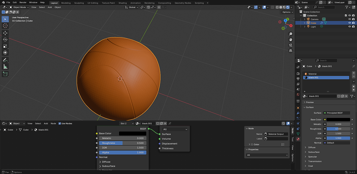Select the Add Cube tool
The height and width of the screenshot is (174, 357).
(x=5, y=74)
